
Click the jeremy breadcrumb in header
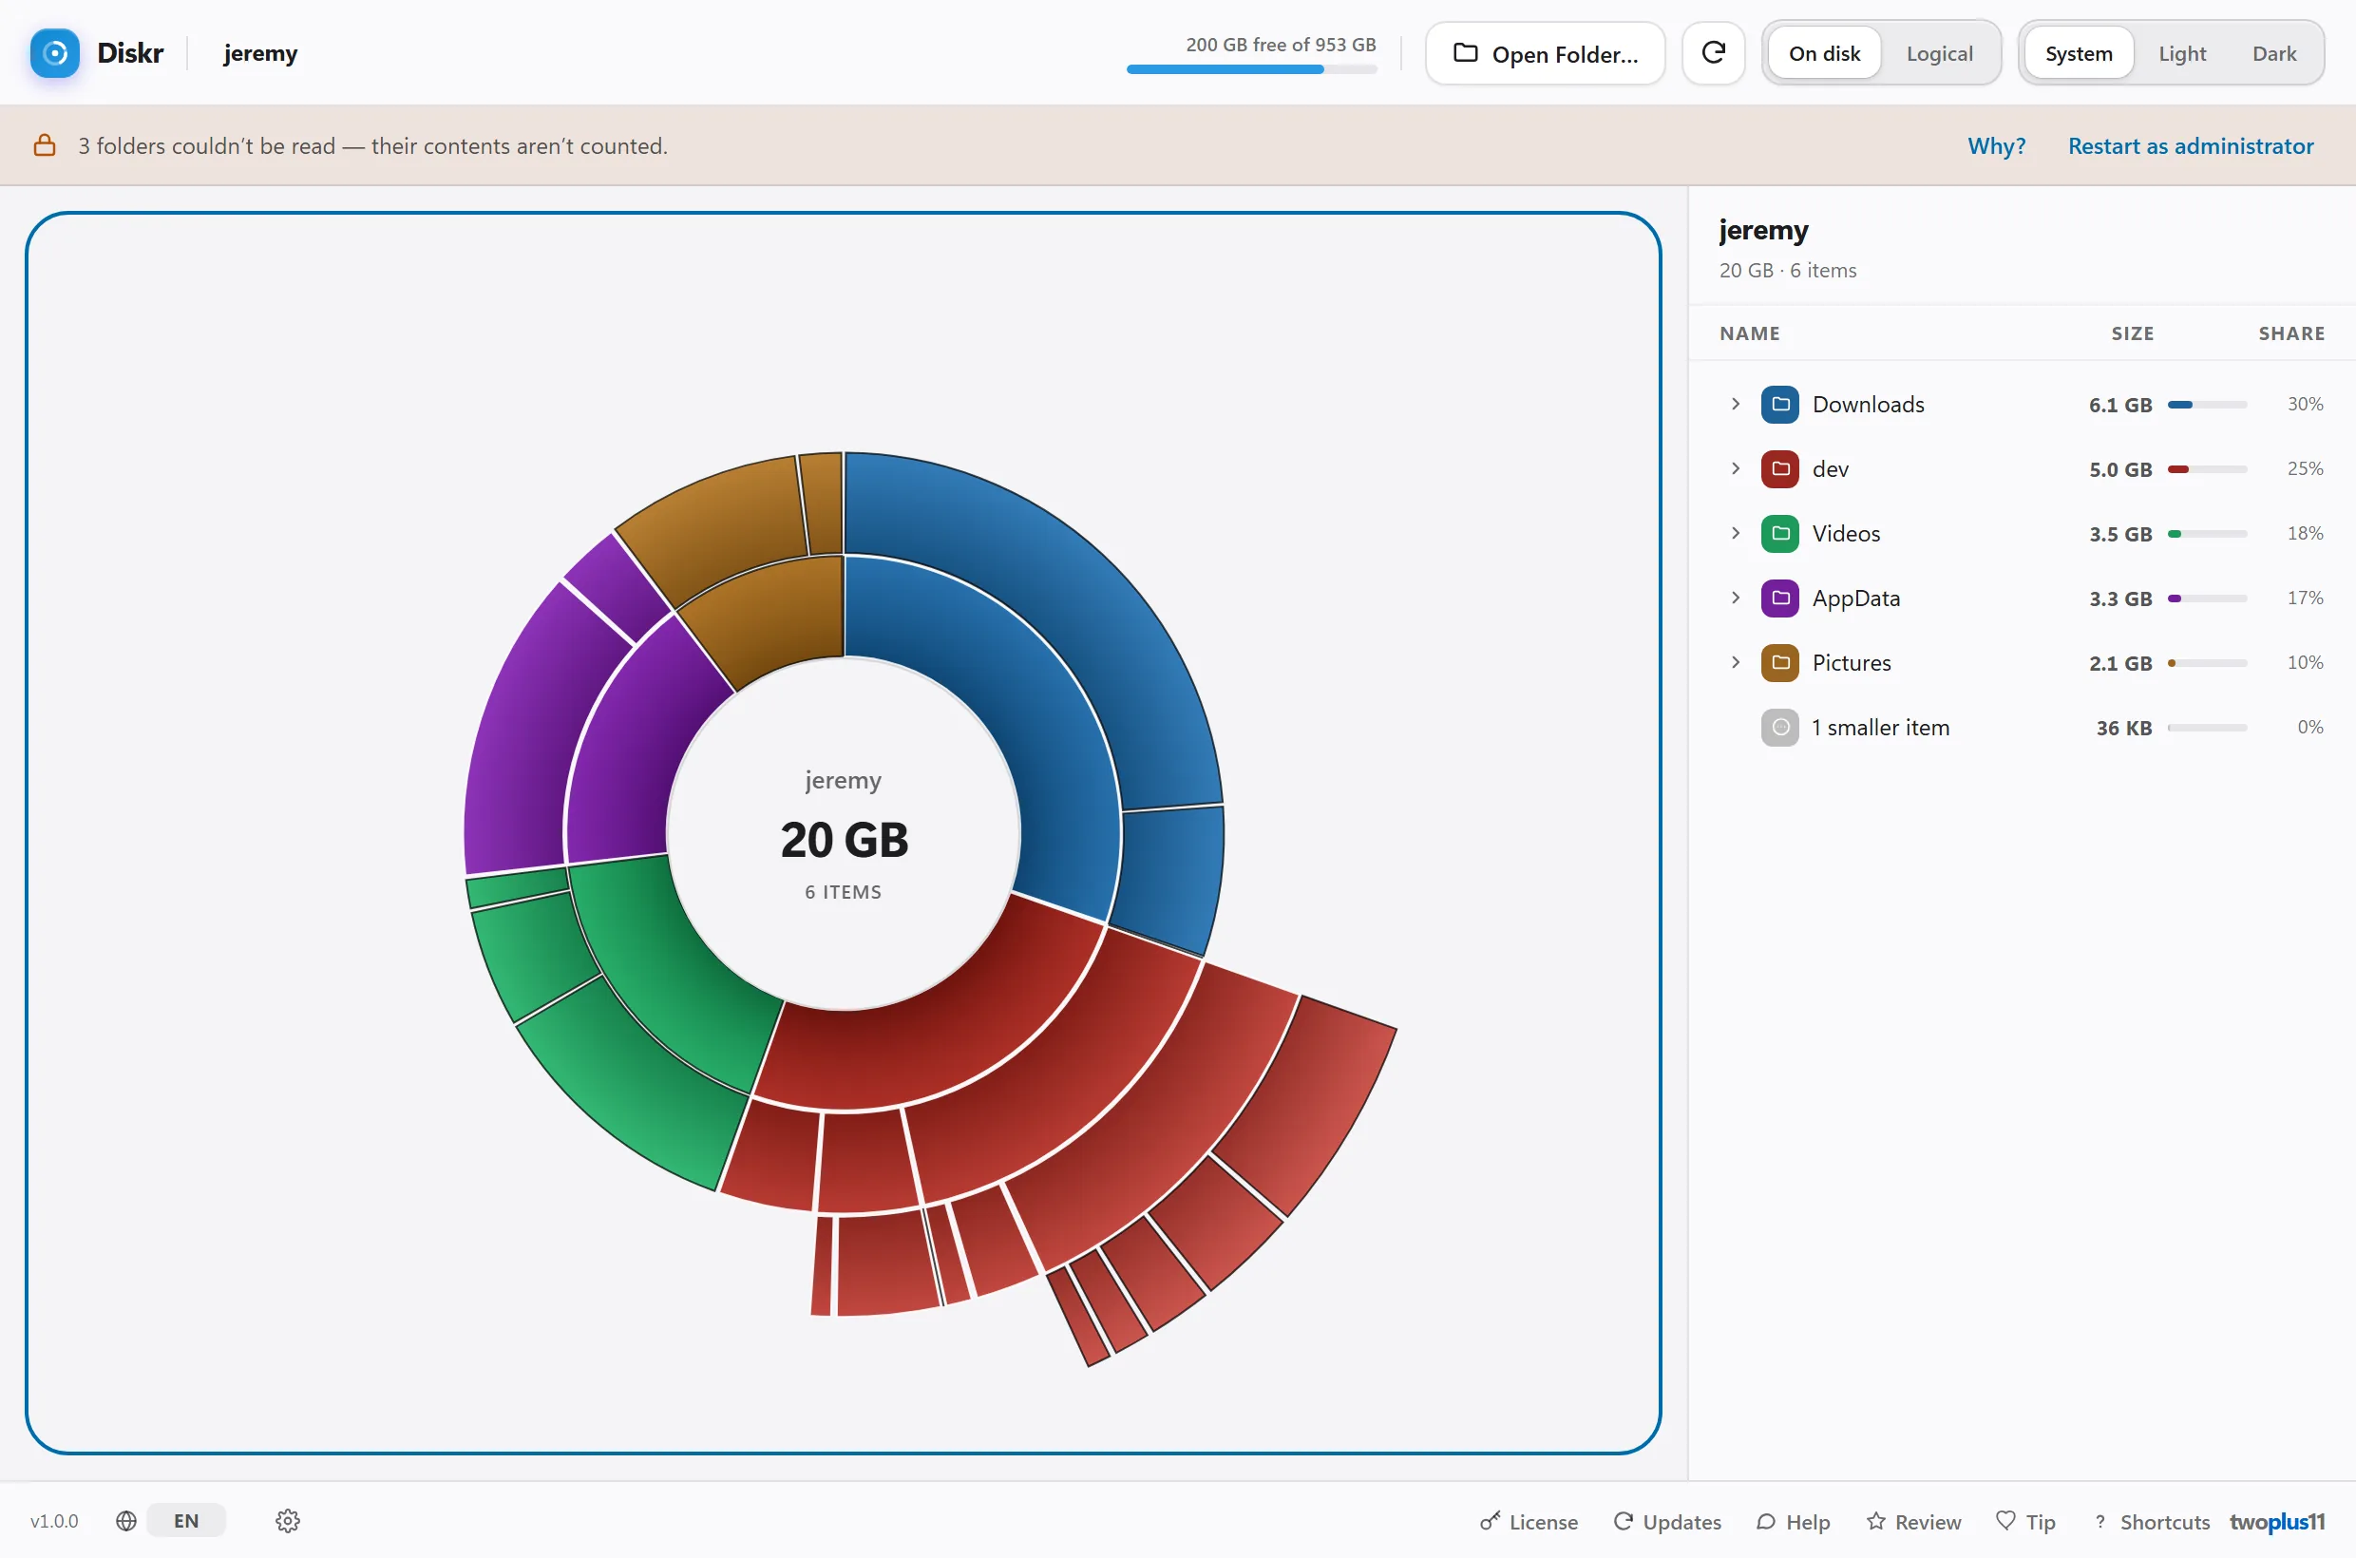[260, 53]
